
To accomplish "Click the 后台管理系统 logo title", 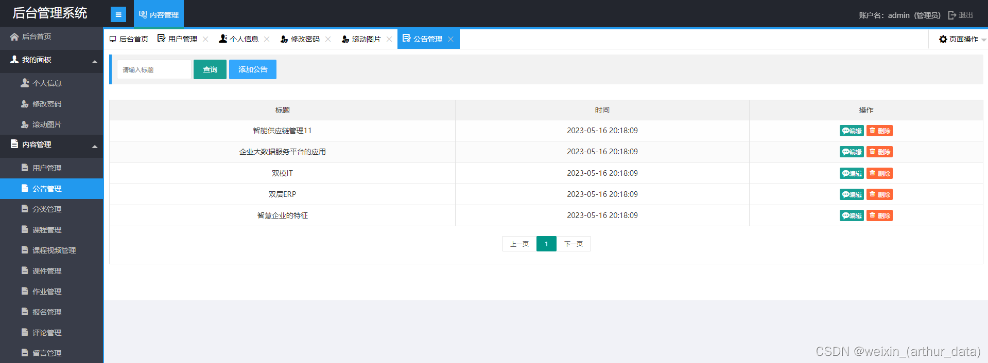I will click(x=50, y=13).
